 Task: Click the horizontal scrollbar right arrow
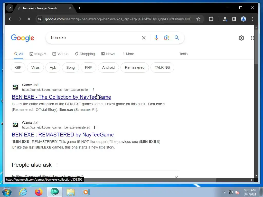[252, 180]
